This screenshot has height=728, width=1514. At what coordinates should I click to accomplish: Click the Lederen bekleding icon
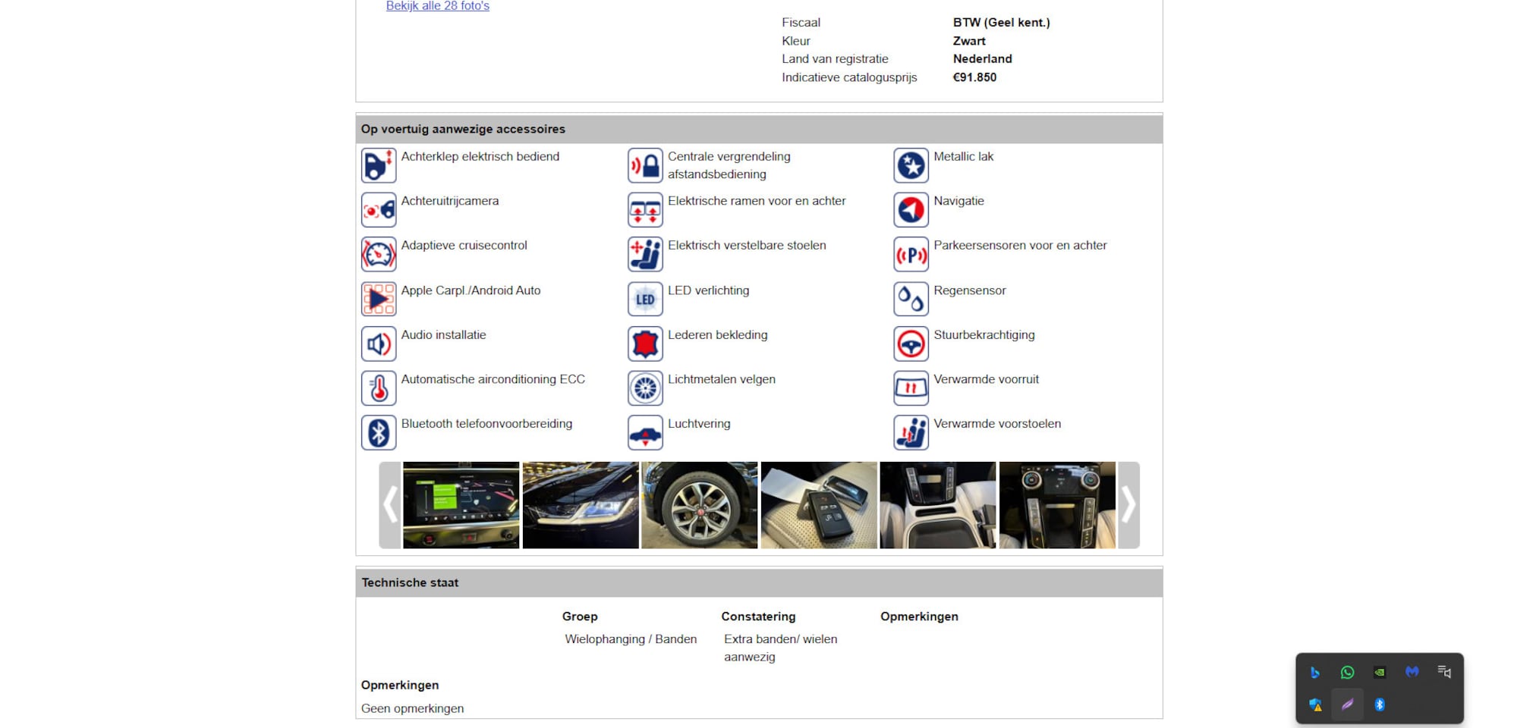(645, 344)
